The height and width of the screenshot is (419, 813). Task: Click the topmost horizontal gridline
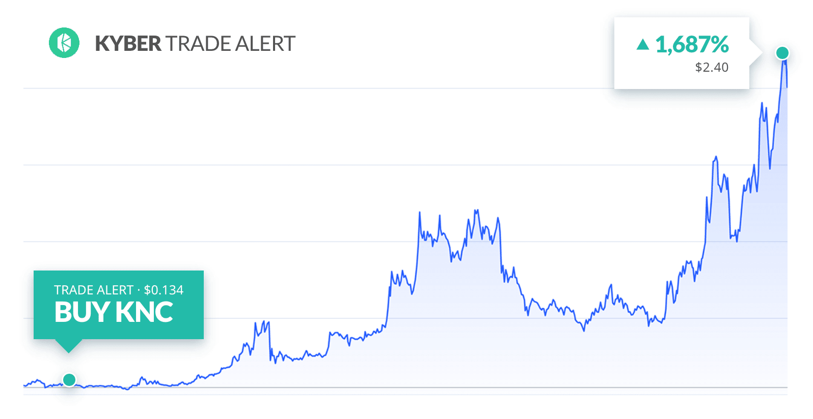319,88
